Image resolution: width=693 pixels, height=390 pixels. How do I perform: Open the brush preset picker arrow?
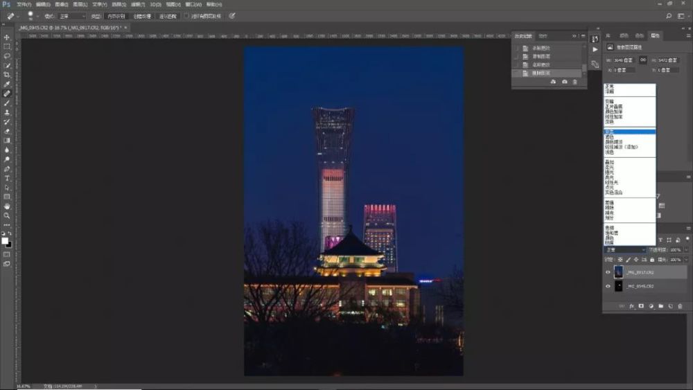click(x=37, y=17)
